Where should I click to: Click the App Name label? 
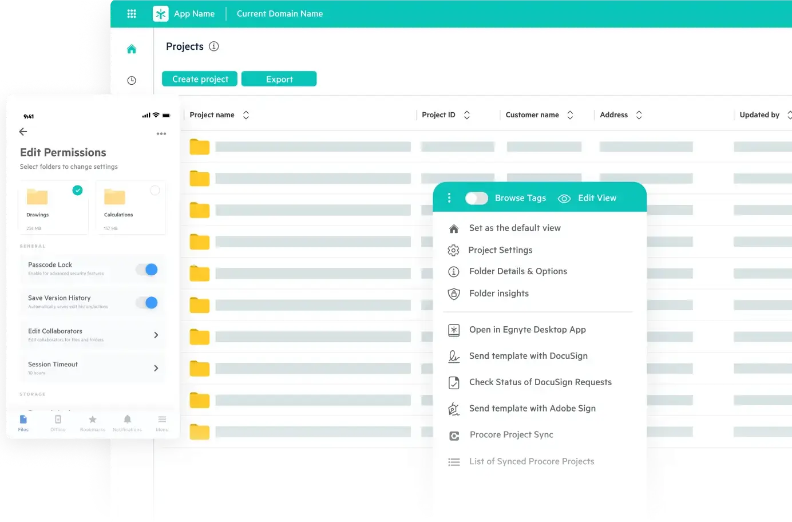[195, 14]
